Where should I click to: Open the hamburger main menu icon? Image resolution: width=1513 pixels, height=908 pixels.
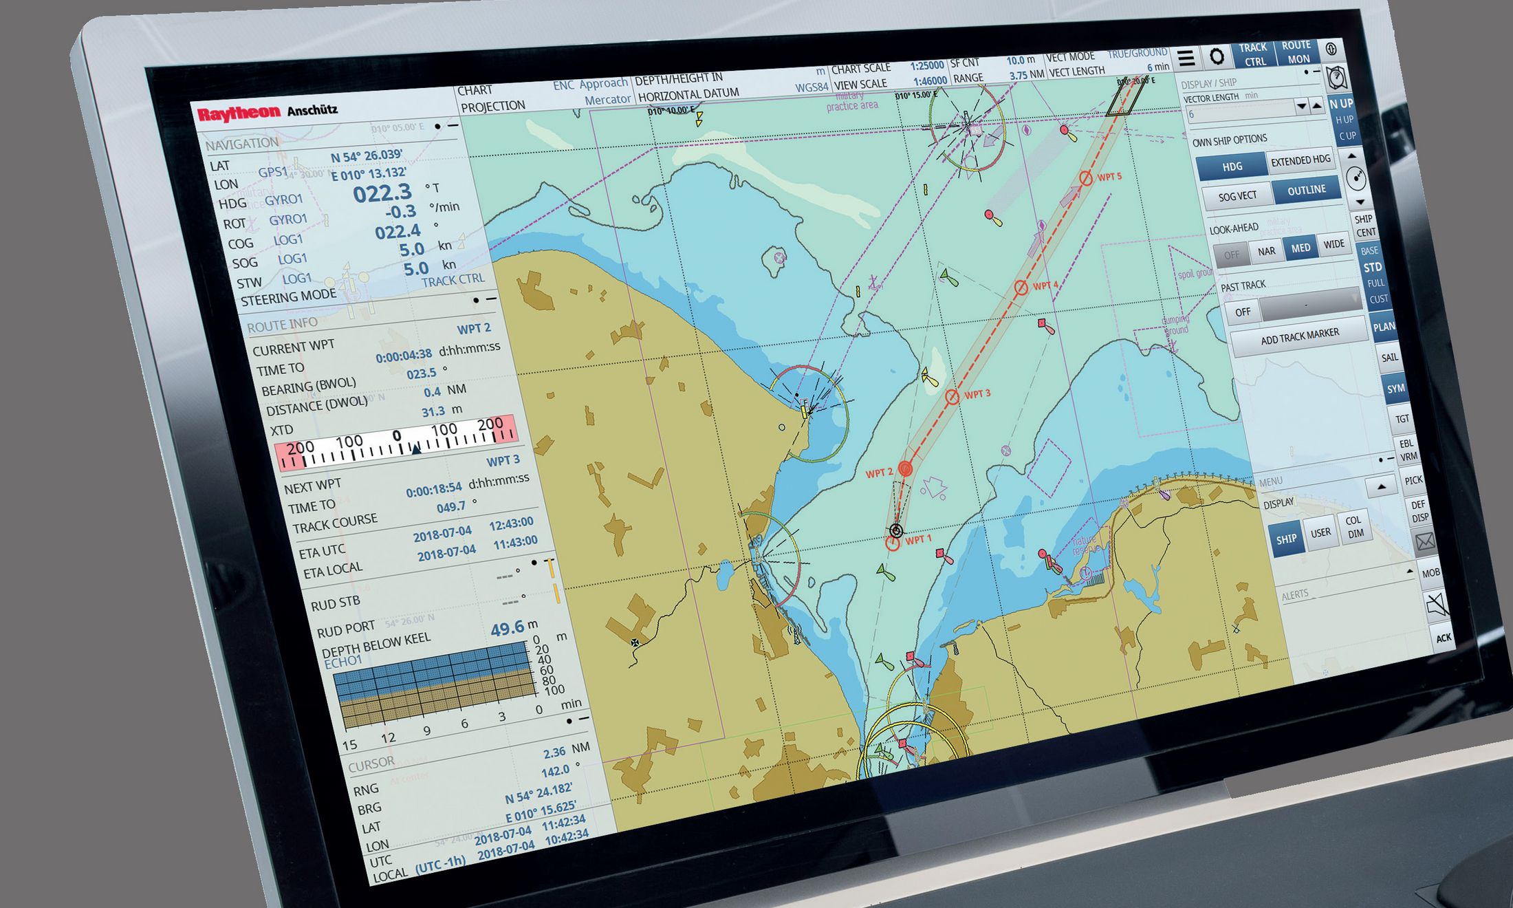pyautogui.click(x=1186, y=58)
